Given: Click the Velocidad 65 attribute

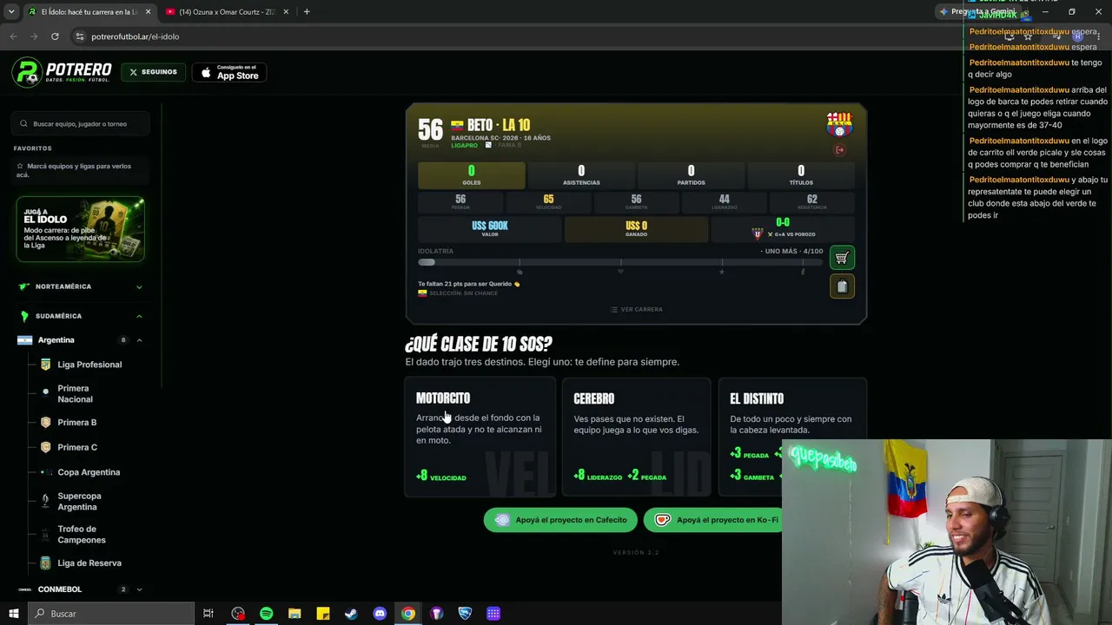Looking at the screenshot, I should pos(548,202).
